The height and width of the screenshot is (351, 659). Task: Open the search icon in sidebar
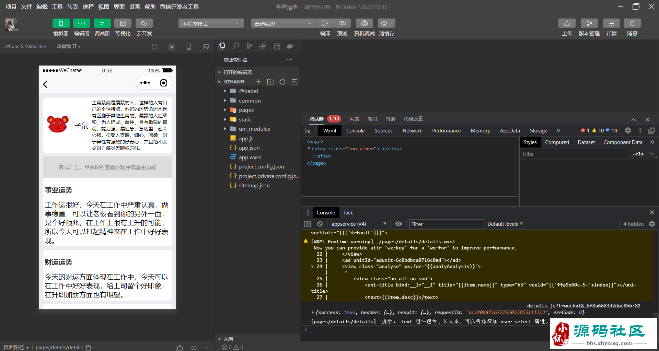click(x=235, y=46)
